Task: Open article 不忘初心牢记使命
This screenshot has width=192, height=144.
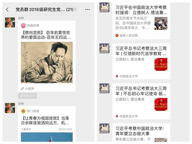Action: [x=141, y=101]
